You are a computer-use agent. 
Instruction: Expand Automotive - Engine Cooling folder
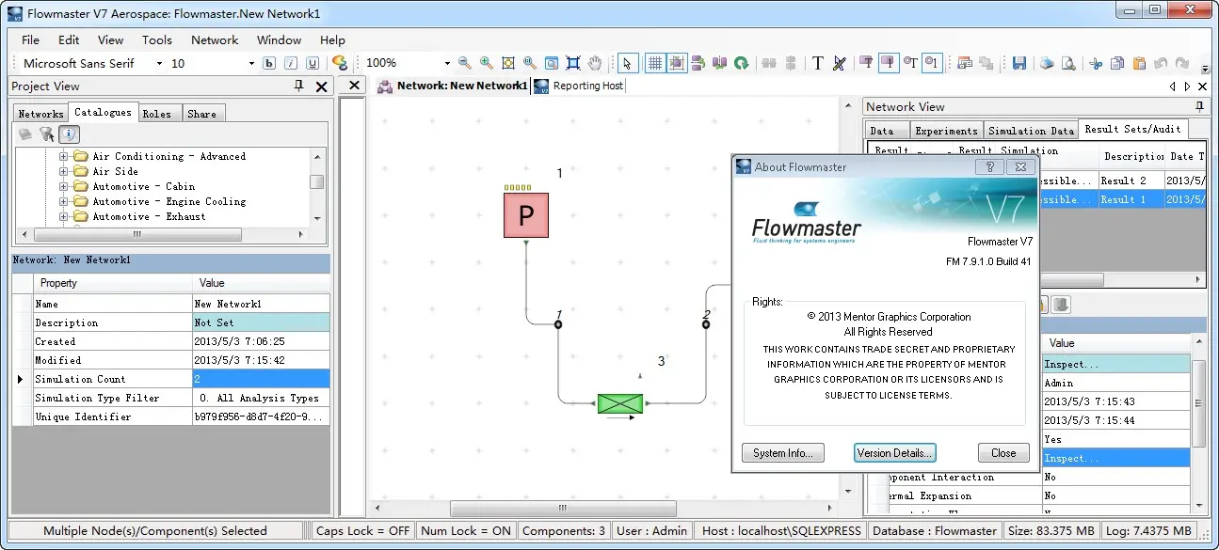[64, 202]
